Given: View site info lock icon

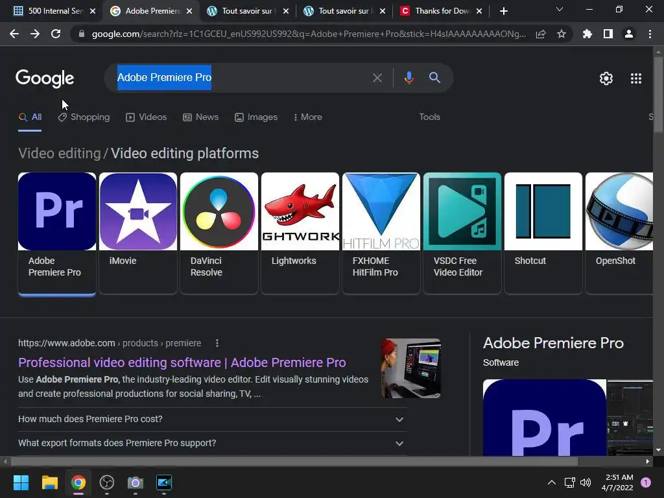Looking at the screenshot, I should 82,34.
